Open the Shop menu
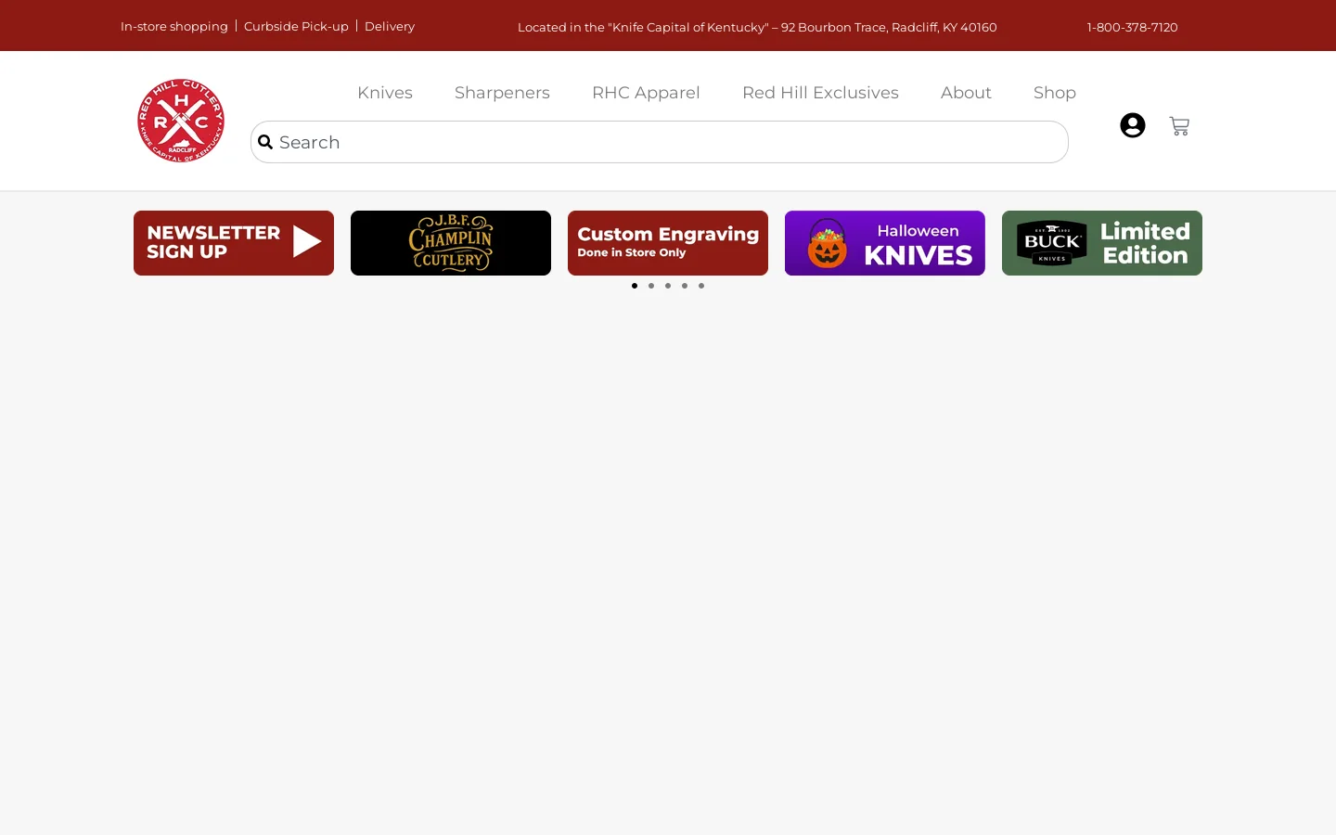The width and height of the screenshot is (1336, 835). tap(1055, 93)
